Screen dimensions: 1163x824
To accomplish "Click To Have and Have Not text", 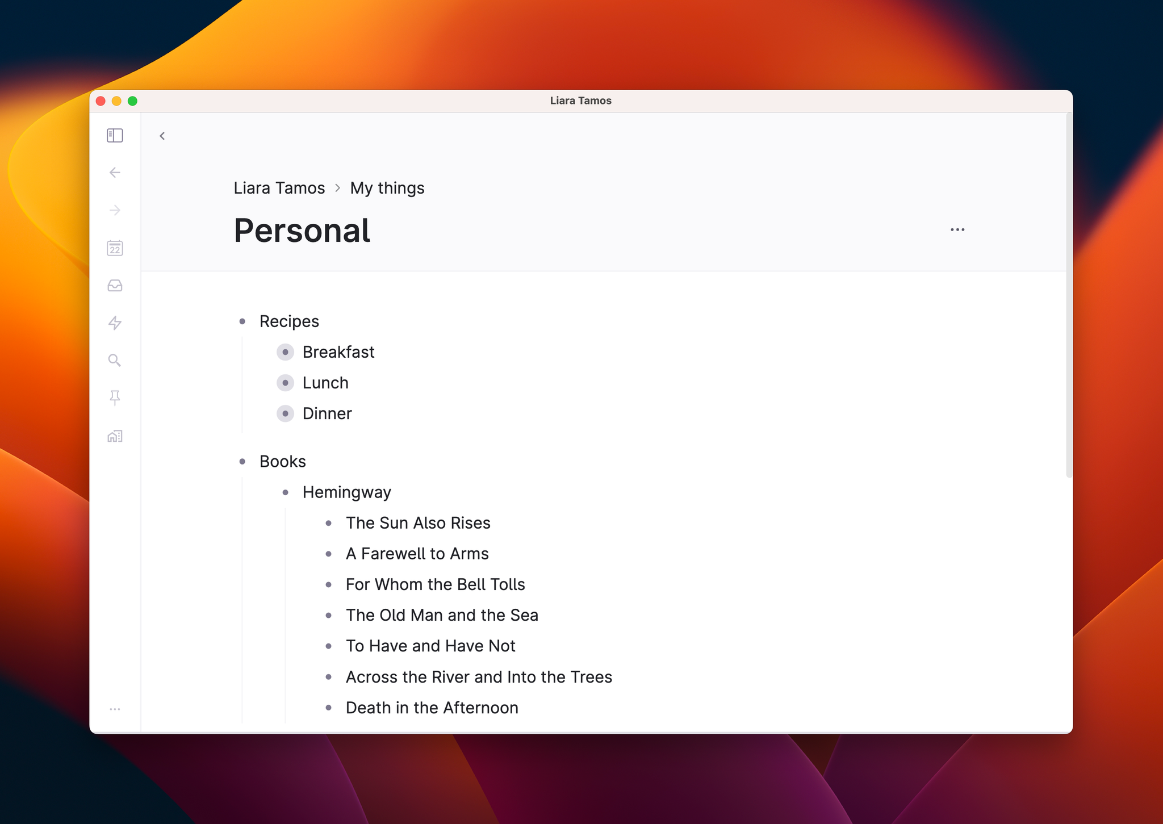I will click(x=430, y=646).
